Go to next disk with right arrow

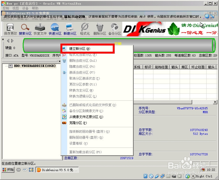coord(12,41)
